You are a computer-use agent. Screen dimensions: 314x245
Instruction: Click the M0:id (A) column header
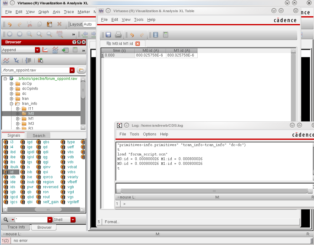[150, 51]
